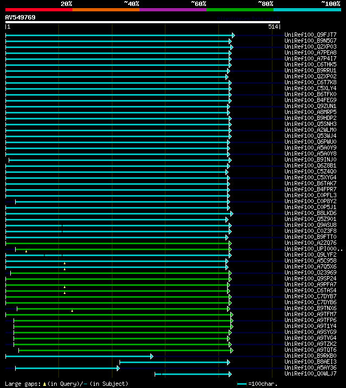Select the AV549769 query label
This screenshot has width=346, height=388.
pos(21,17)
